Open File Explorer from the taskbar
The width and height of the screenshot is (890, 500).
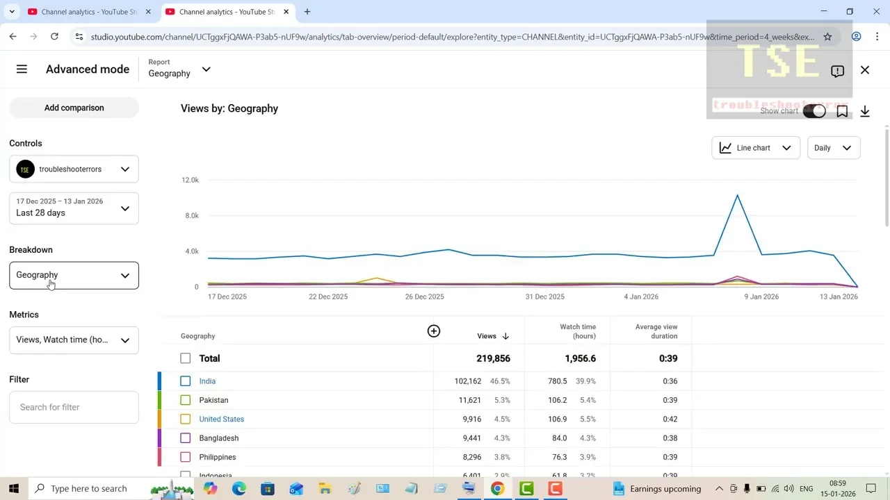[325, 489]
